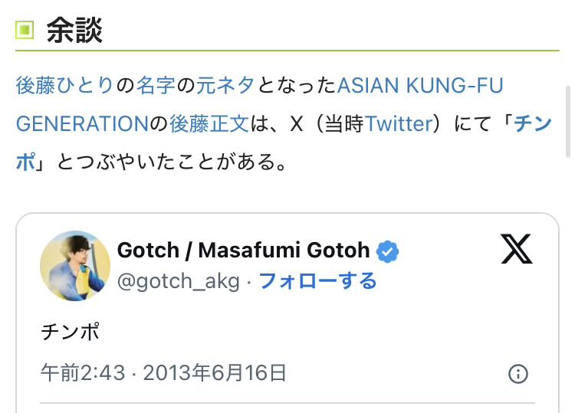Click the blue verified badge beside Gotoh
Image resolution: width=575 pixels, height=413 pixels.
coord(386,251)
